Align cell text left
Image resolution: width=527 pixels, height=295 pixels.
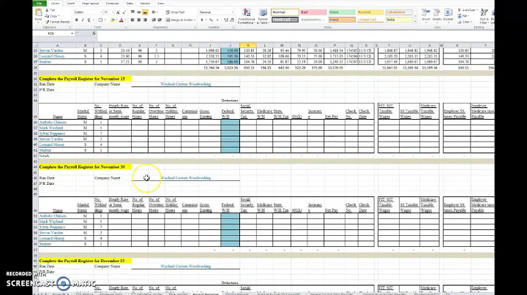tap(132, 20)
